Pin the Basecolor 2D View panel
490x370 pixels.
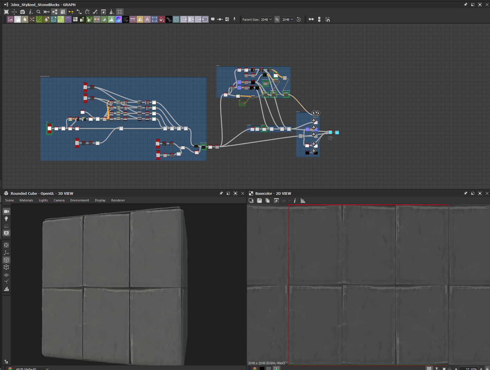[465, 193]
